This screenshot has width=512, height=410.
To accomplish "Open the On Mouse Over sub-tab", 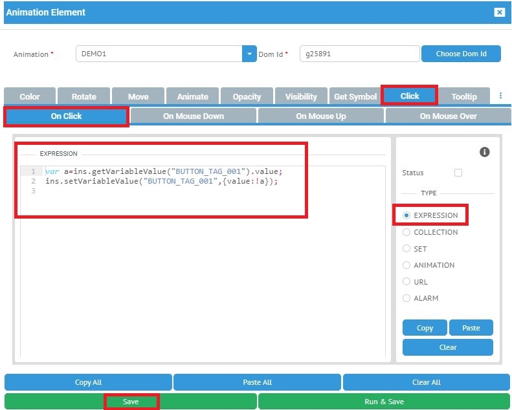I will coord(448,116).
